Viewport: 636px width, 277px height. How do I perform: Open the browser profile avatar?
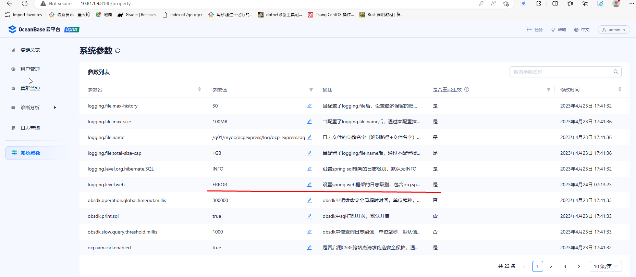(616, 3)
